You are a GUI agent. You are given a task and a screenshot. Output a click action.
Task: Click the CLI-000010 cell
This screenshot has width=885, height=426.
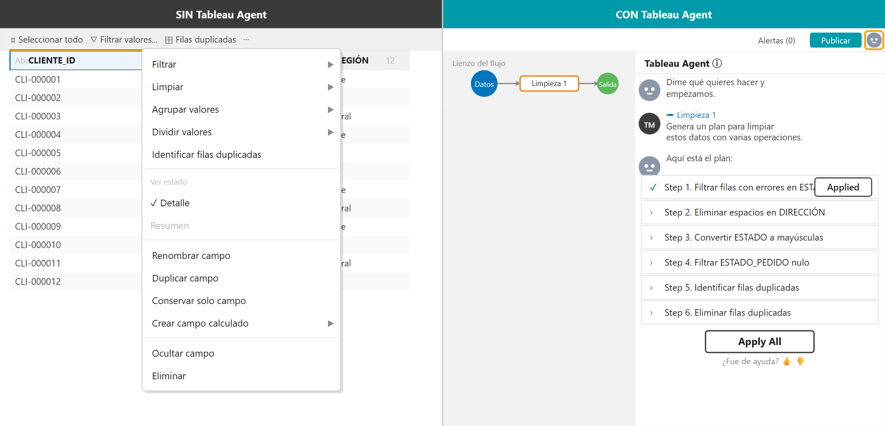click(x=76, y=245)
